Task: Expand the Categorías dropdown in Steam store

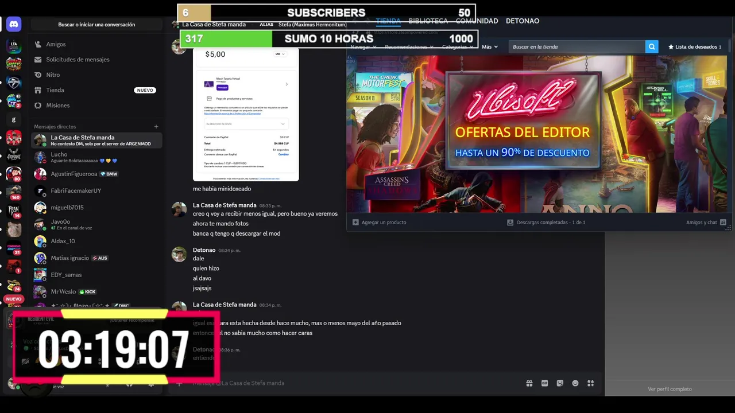Action: (x=458, y=47)
